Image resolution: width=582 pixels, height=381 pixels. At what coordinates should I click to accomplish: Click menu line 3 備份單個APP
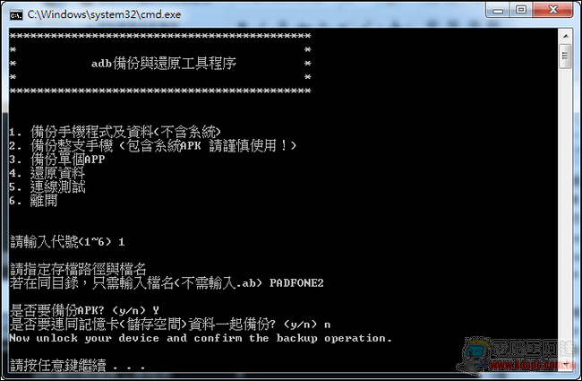pos(57,159)
